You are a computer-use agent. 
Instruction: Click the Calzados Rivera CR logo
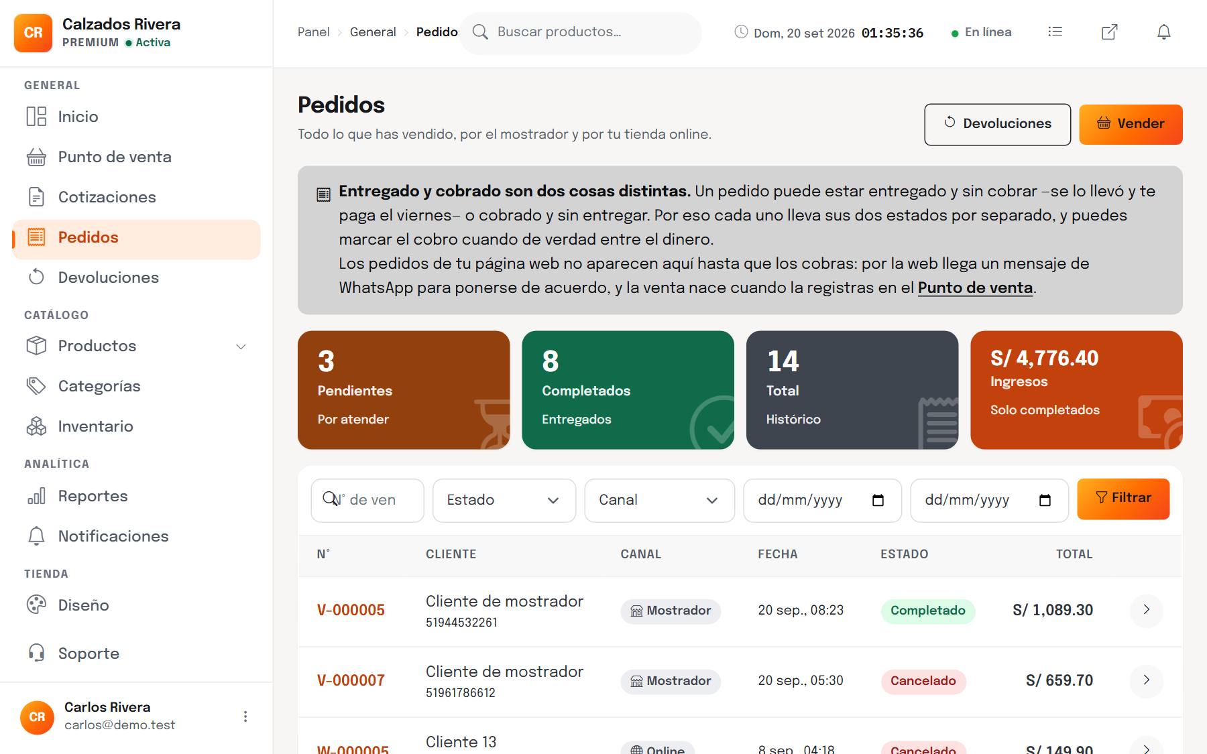pos(33,33)
